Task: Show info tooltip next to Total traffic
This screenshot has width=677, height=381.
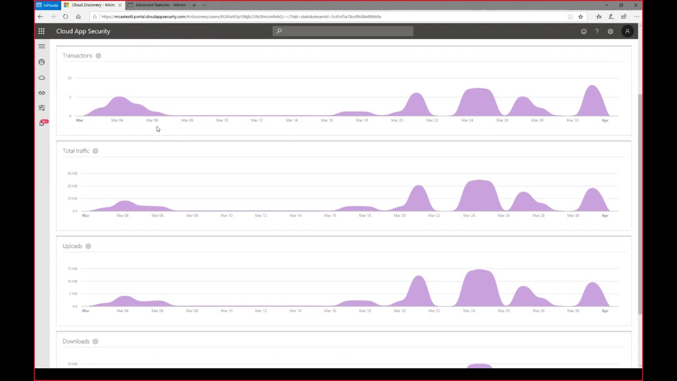Action: (x=95, y=151)
